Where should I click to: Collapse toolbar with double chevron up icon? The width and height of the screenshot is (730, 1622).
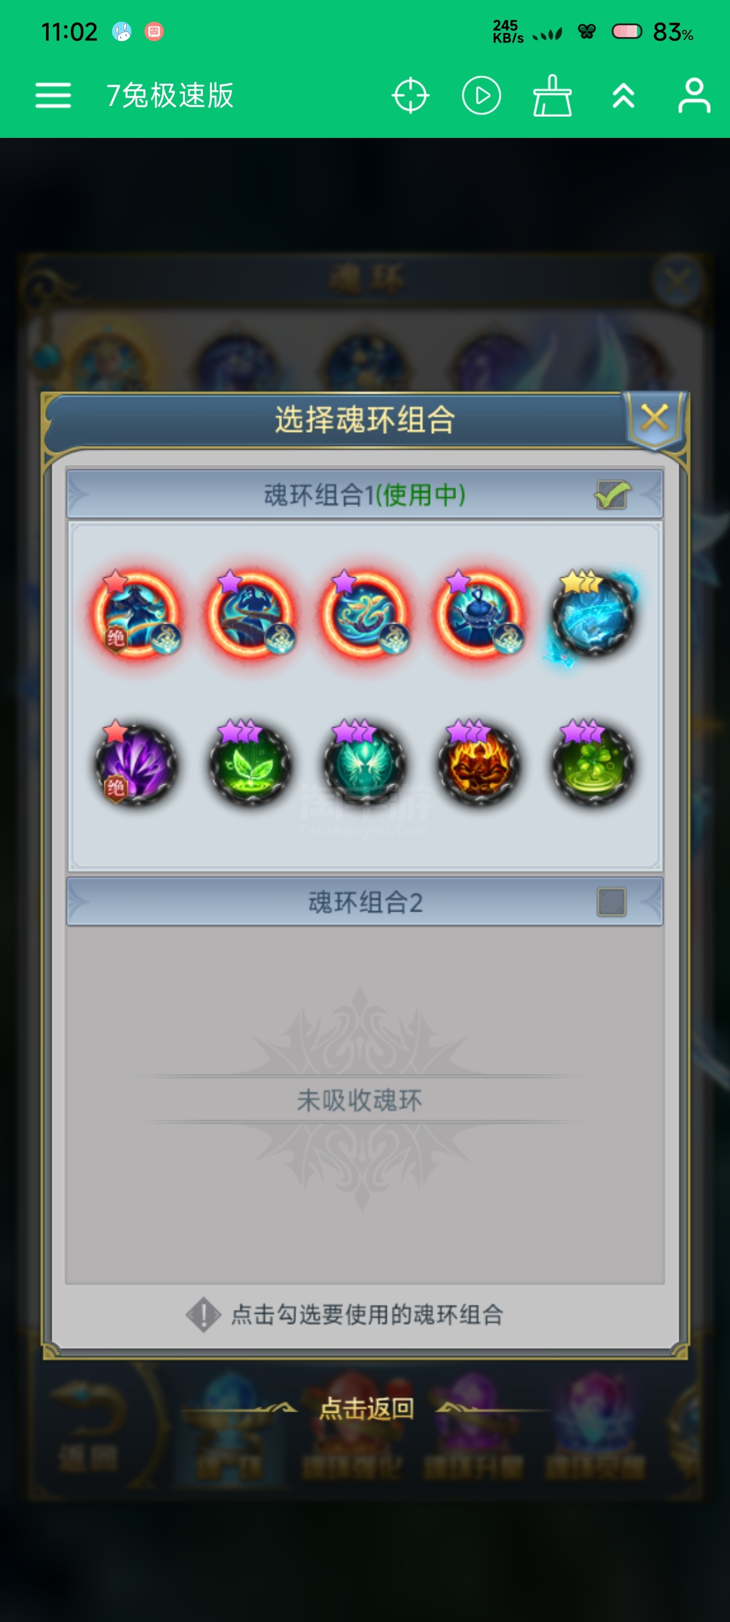click(624, 96)
